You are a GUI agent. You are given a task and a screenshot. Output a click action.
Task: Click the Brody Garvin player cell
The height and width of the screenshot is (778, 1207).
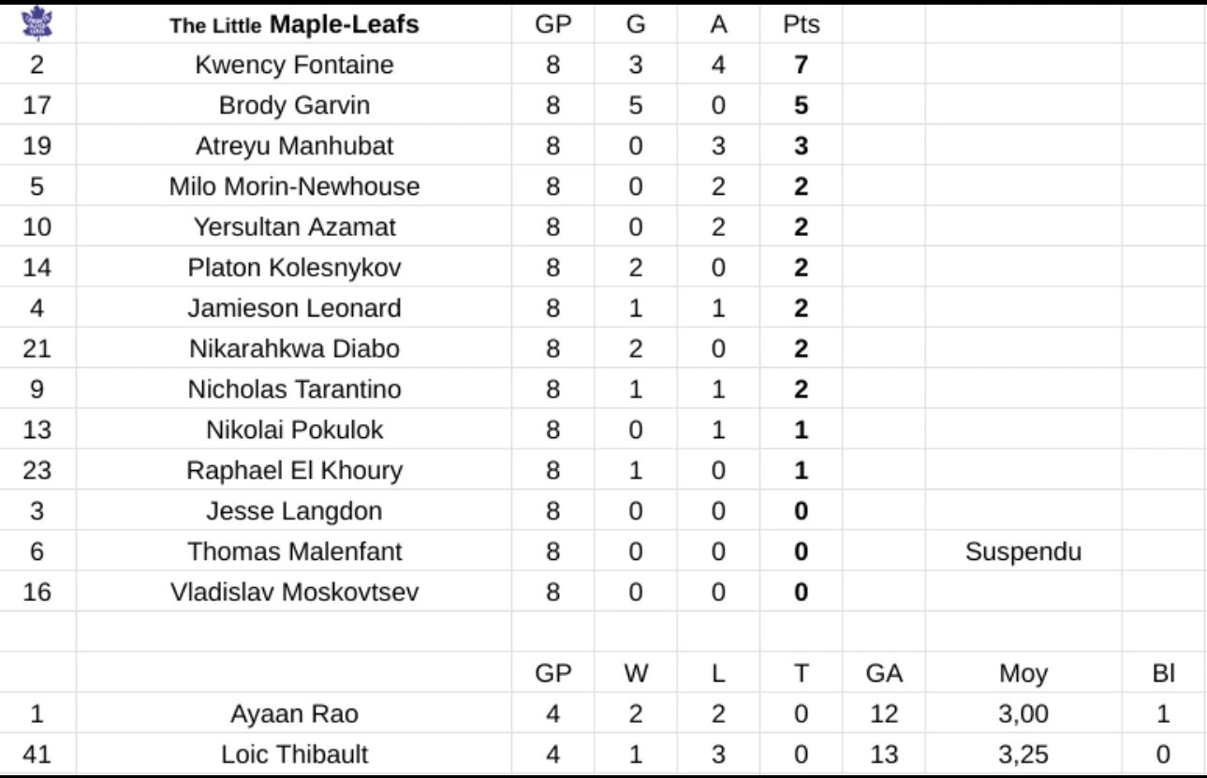tap(294, 107)
